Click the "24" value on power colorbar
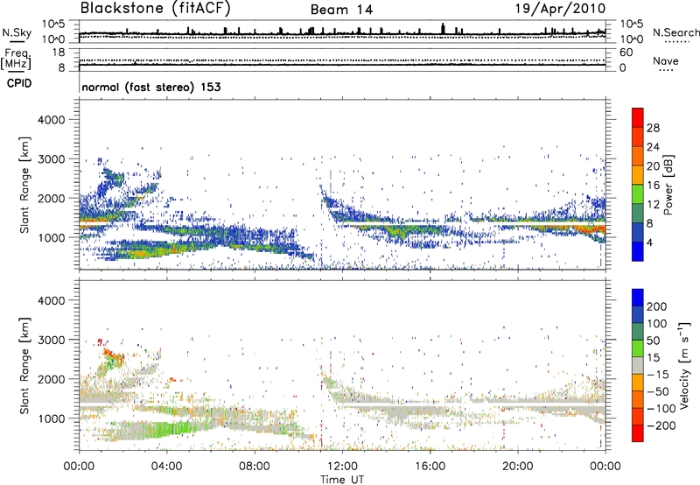 click(x=653, y=147)
